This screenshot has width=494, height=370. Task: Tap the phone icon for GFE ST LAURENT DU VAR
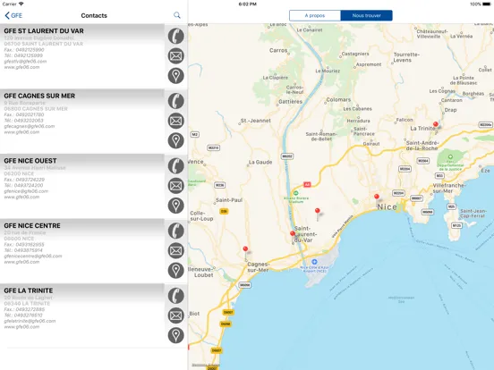pyautogui.click(x=175, y=36)
